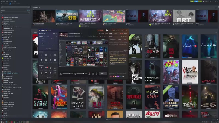Open the games and software dropdown

[x=14, y=10]
